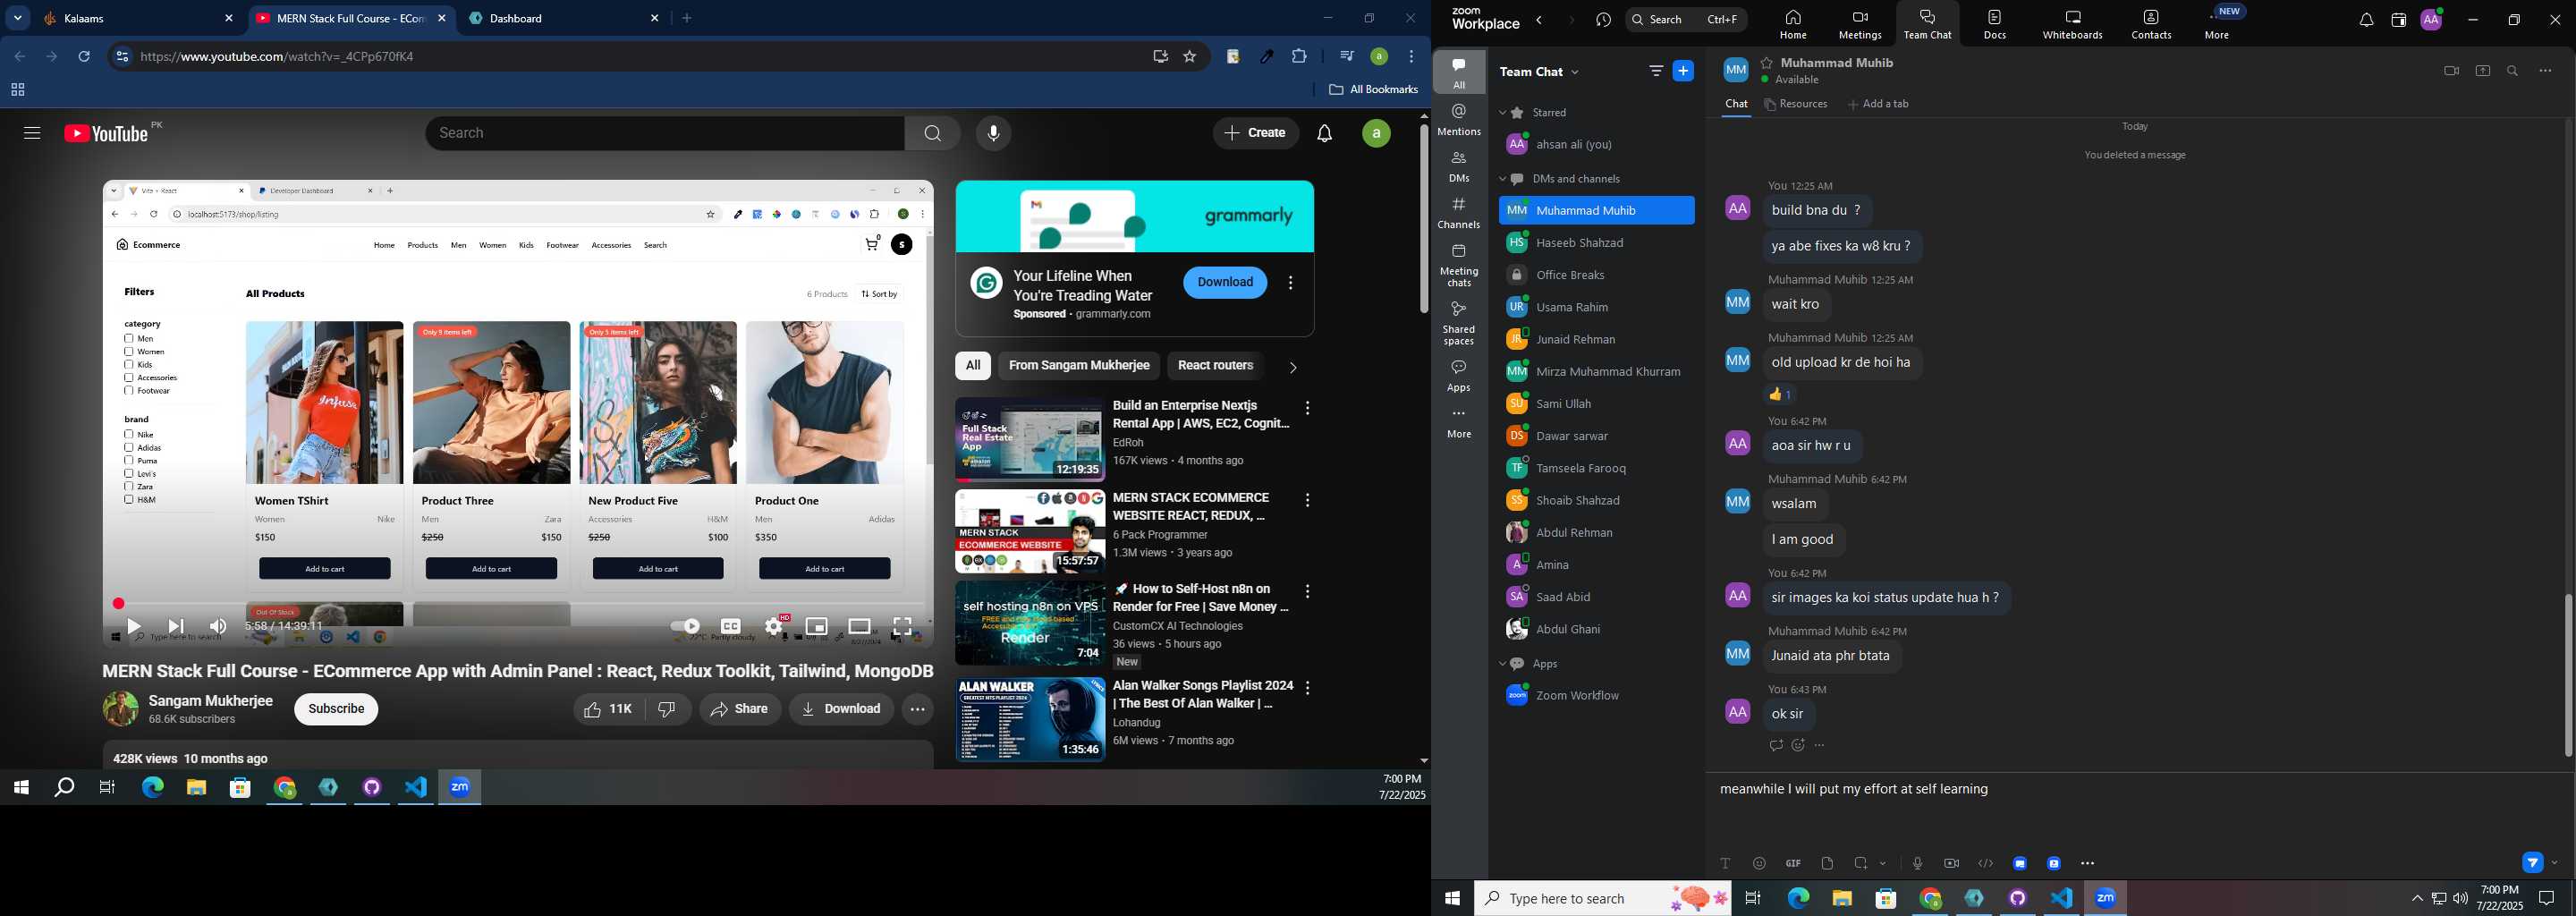Collapse the DMs and channels section
This screenshot has width=2576, height=916.
[x=1502, y=179]
